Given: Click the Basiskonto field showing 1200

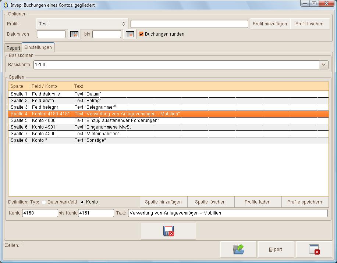Looking at the screenshot, I should (176, 65).
